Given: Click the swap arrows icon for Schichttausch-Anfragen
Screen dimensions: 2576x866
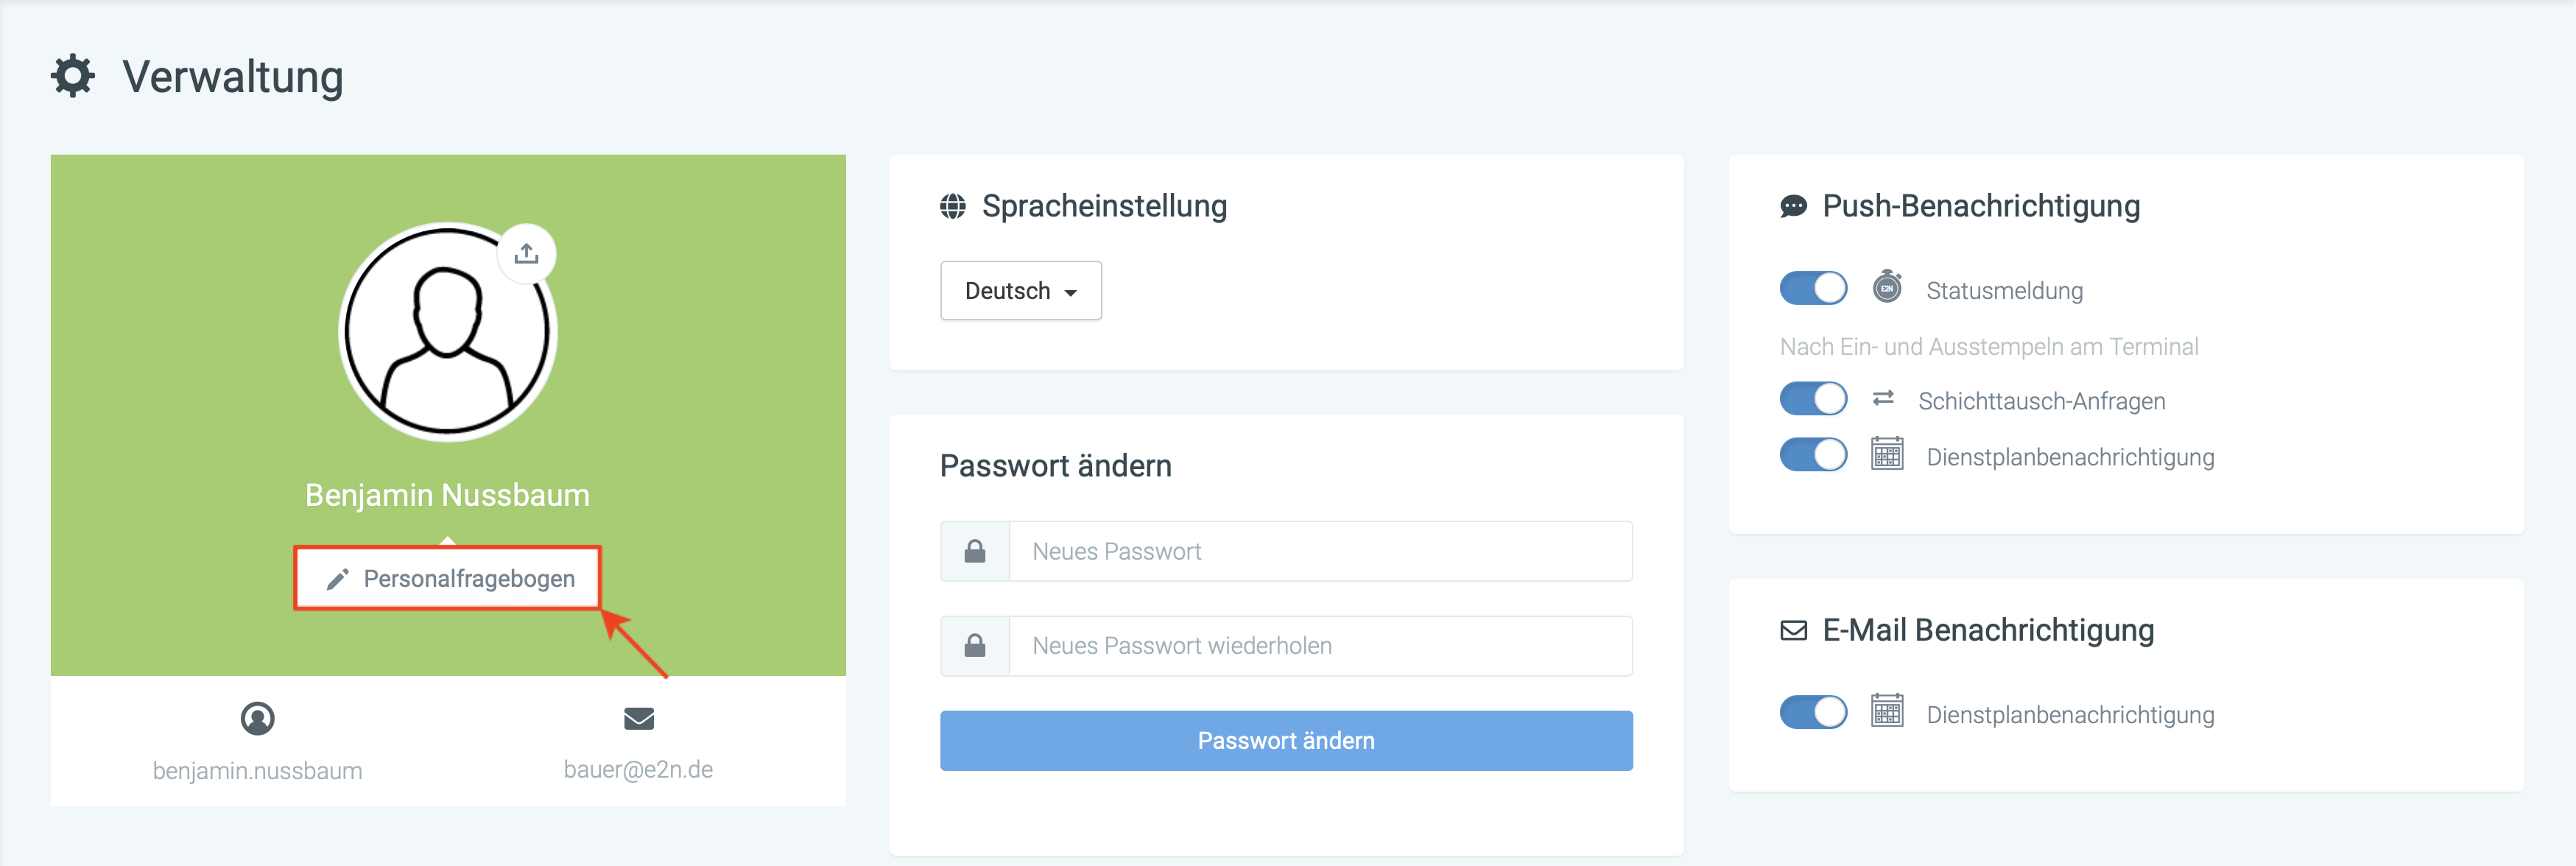Looking at the screenshot, I should (x=1883, y=398).
